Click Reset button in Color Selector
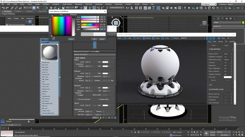This screenshot has width=245, height=137. pos(71,39)
